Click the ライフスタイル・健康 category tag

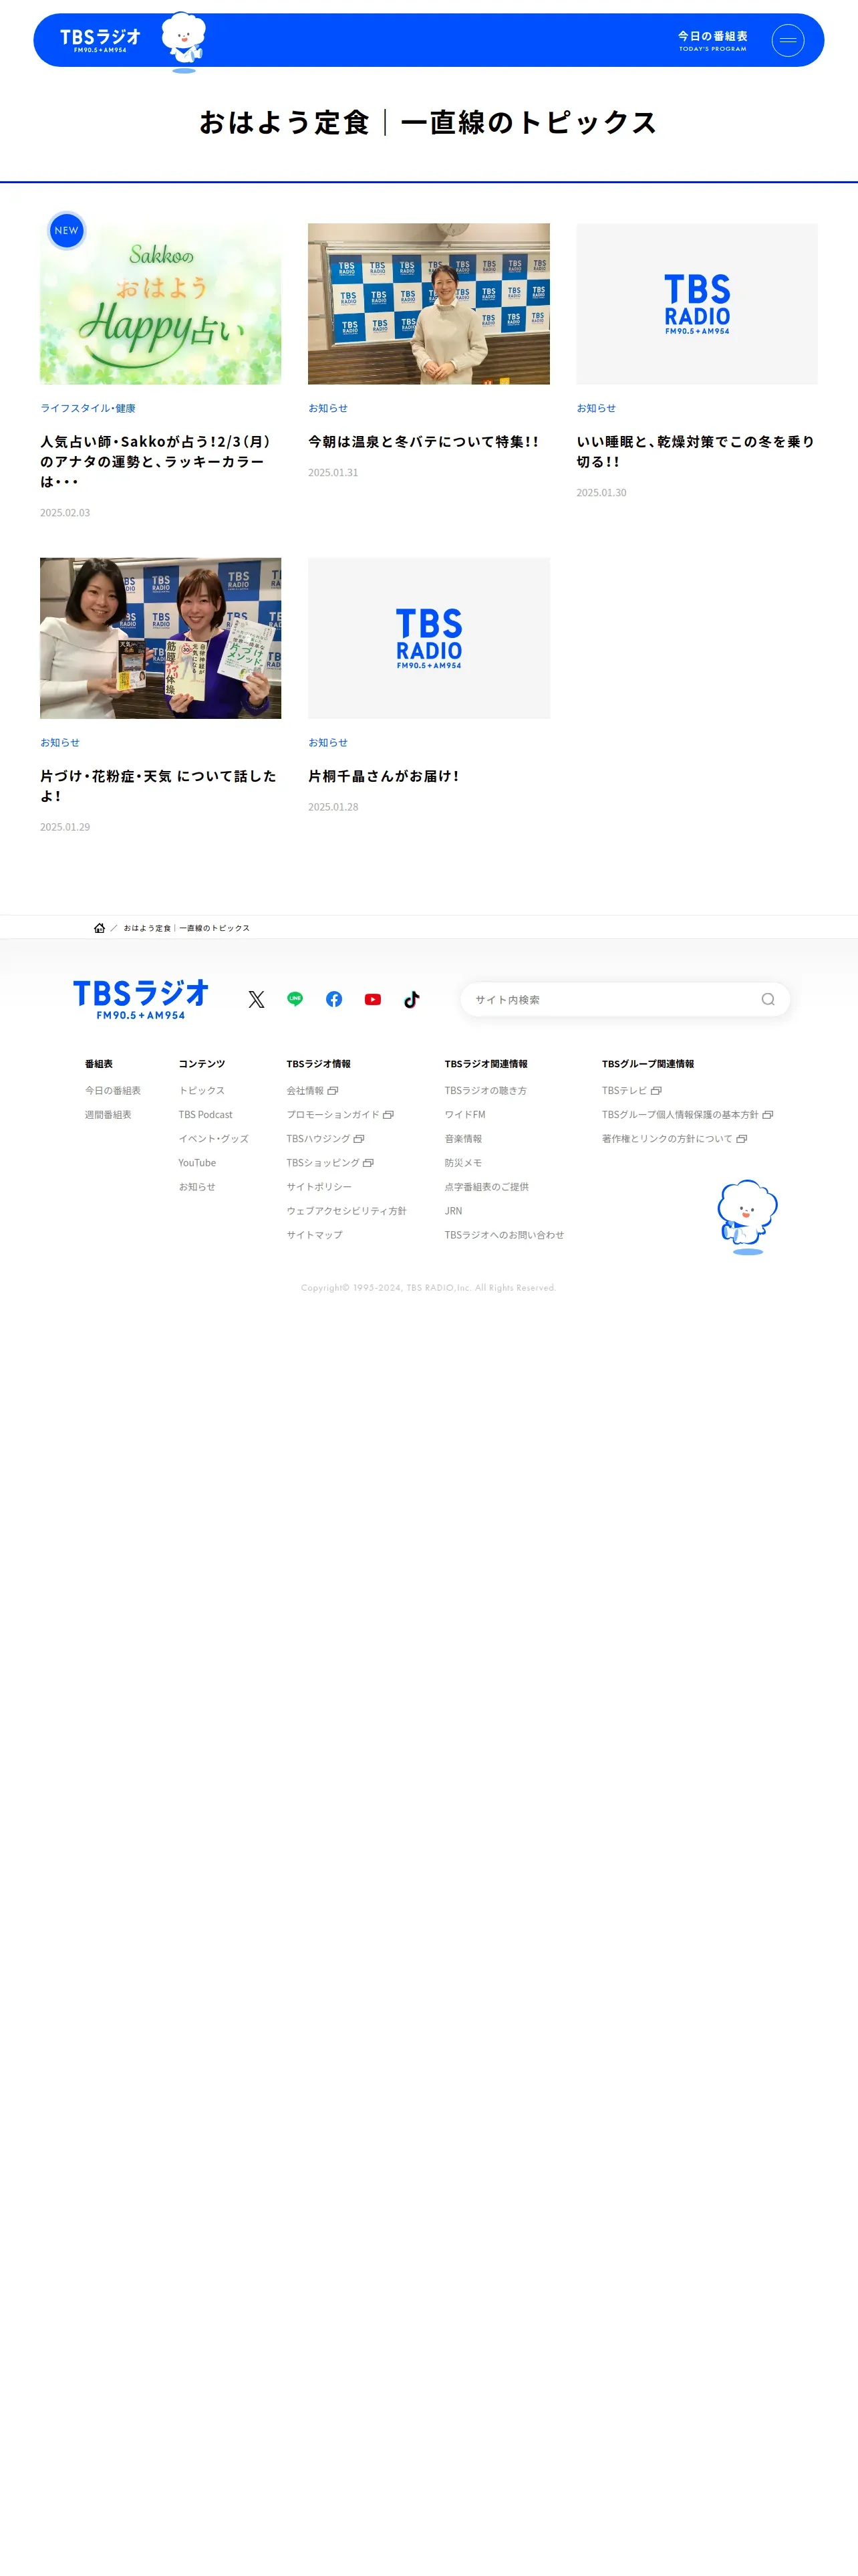[88, 408]
